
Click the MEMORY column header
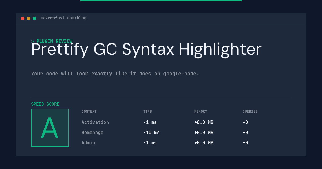click(201, 112)
